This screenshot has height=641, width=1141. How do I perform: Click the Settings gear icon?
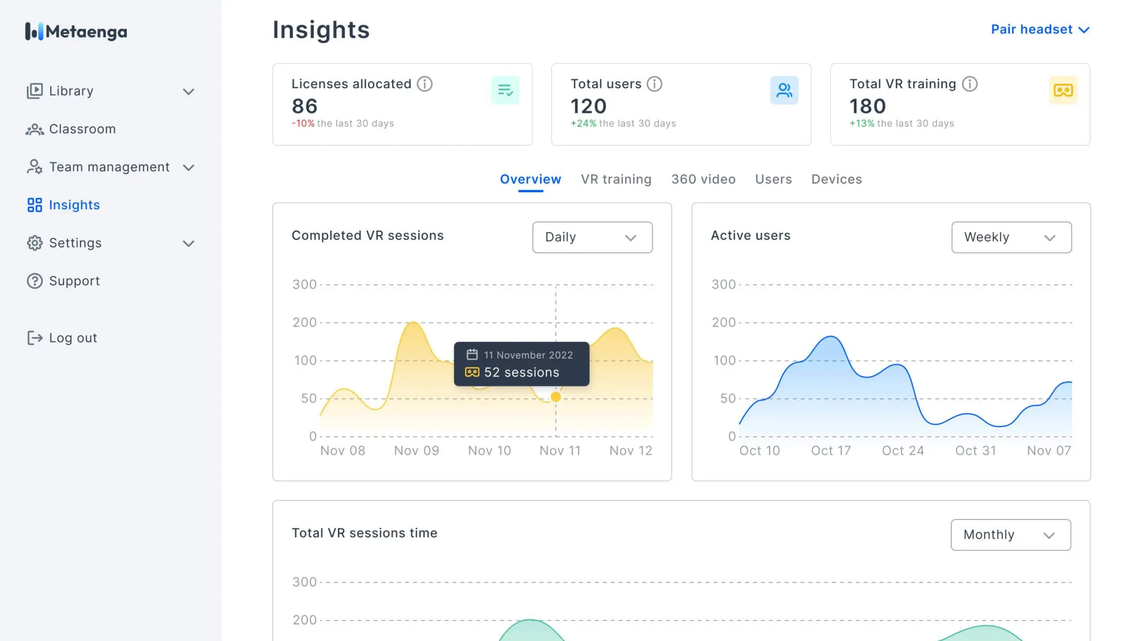point(35,243)
